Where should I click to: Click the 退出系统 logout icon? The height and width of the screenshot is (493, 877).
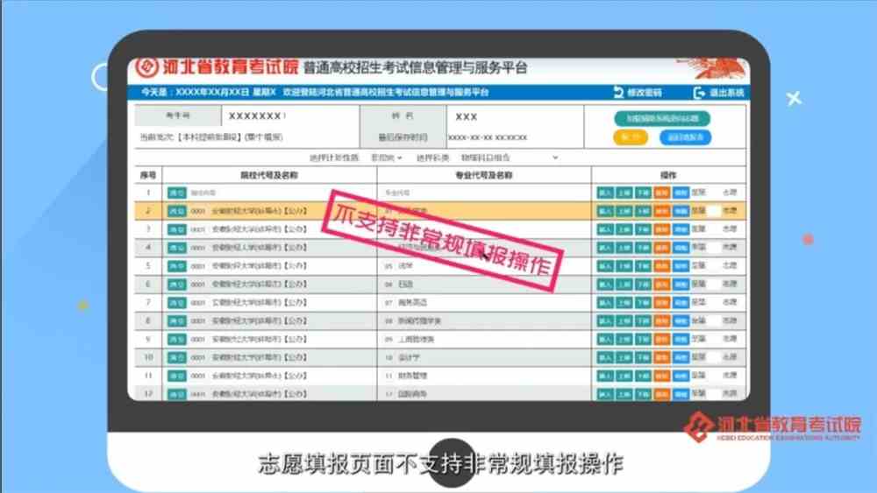pyautogui.click(x=699, y=93)
